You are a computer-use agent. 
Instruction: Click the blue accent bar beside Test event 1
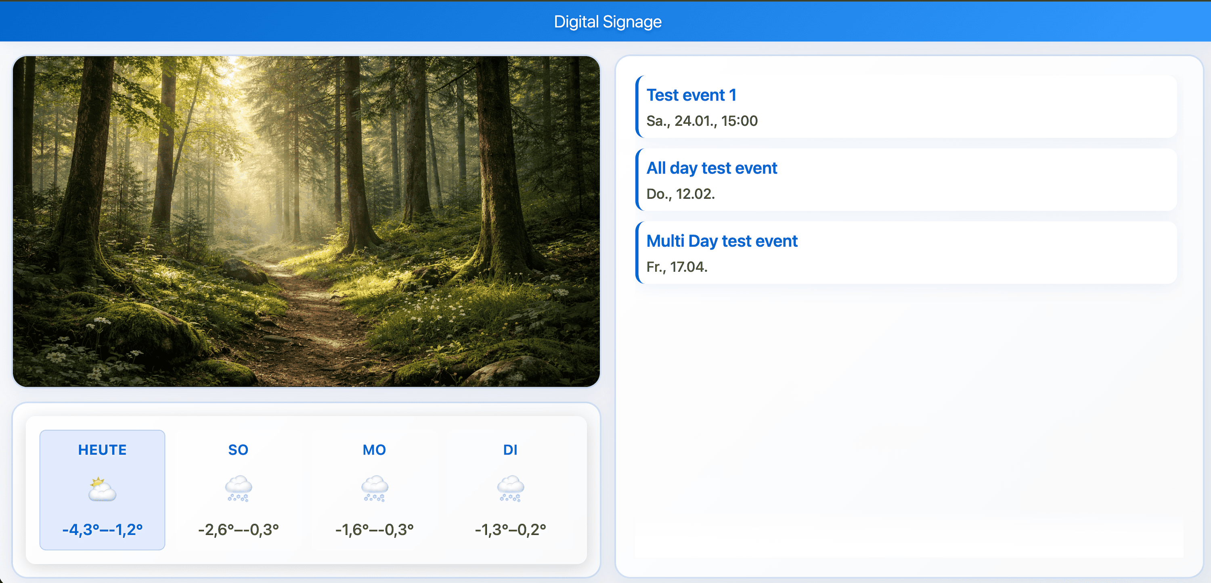tap(637, 108)
